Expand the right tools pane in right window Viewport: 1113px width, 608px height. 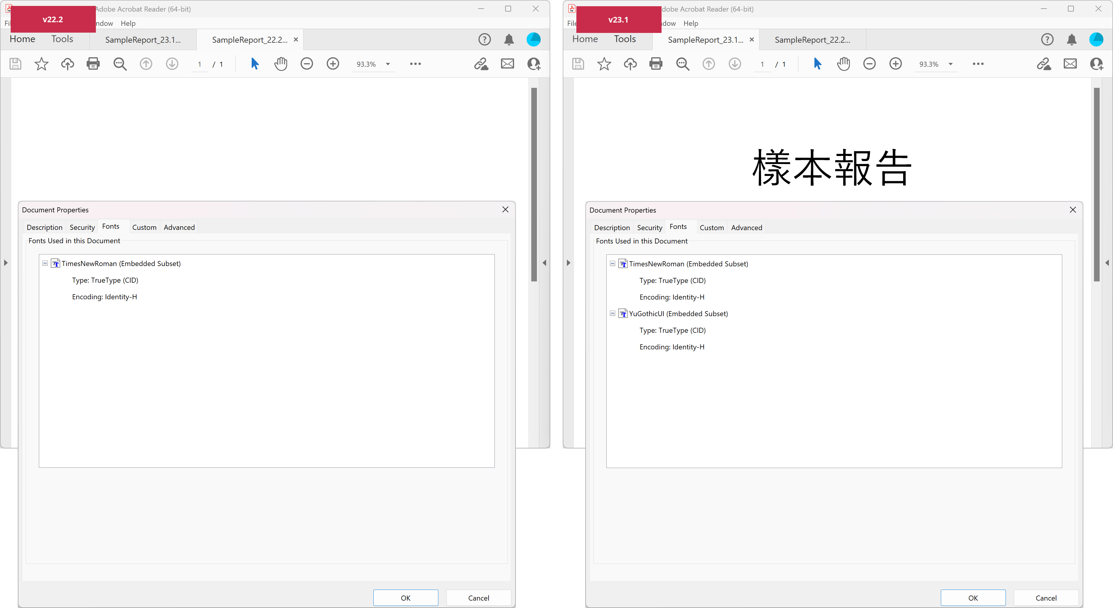pyautogui.click(x=1107, y=263)
